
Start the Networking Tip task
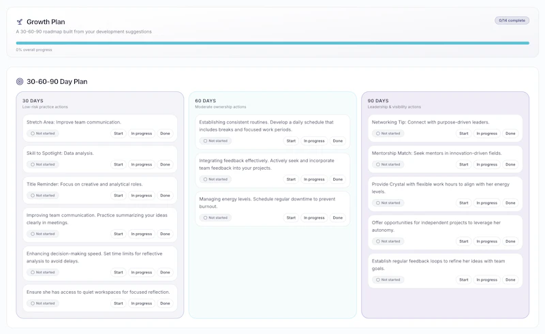(464, 134)
